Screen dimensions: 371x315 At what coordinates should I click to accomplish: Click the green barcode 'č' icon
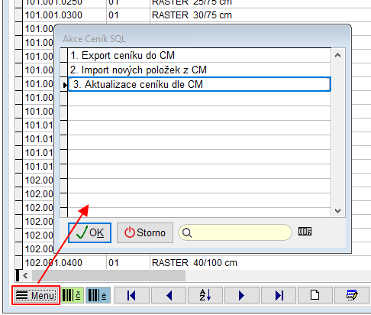click(73, 295)
